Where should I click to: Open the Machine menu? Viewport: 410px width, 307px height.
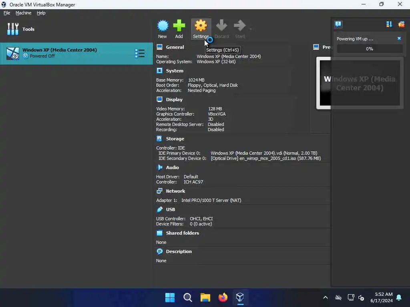(x=24, y=13)
